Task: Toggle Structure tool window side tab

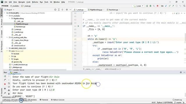Action: 1,23
